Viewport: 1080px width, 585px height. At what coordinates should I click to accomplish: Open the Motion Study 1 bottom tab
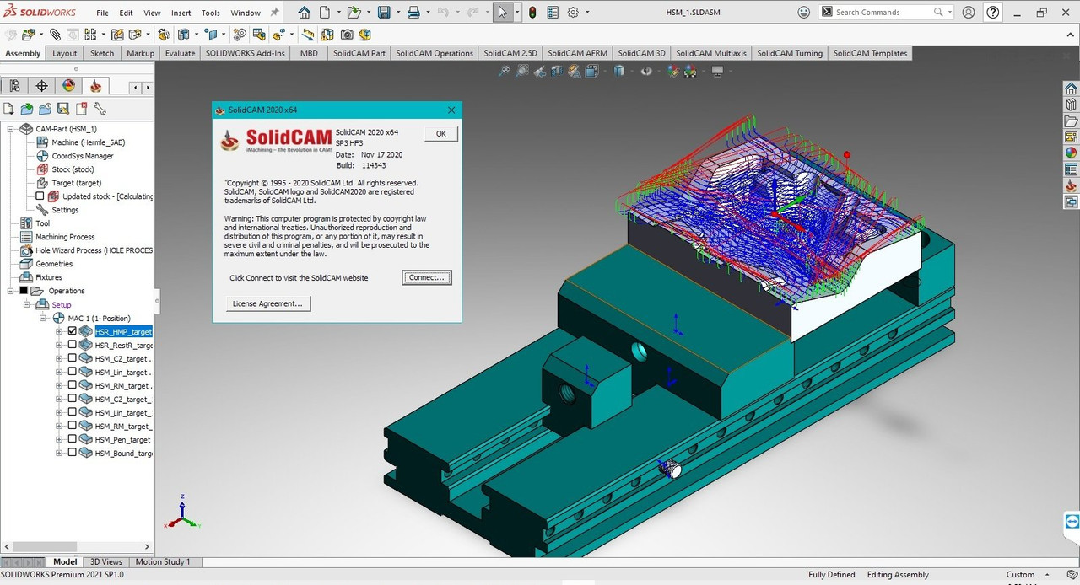(x=163, y=561)
